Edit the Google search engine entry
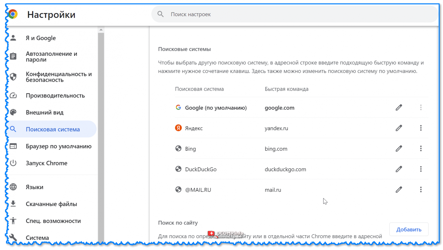443x250 pixels. [x=399, y=107]
